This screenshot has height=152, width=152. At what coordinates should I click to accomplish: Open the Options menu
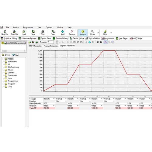click(x=49, y=27)
